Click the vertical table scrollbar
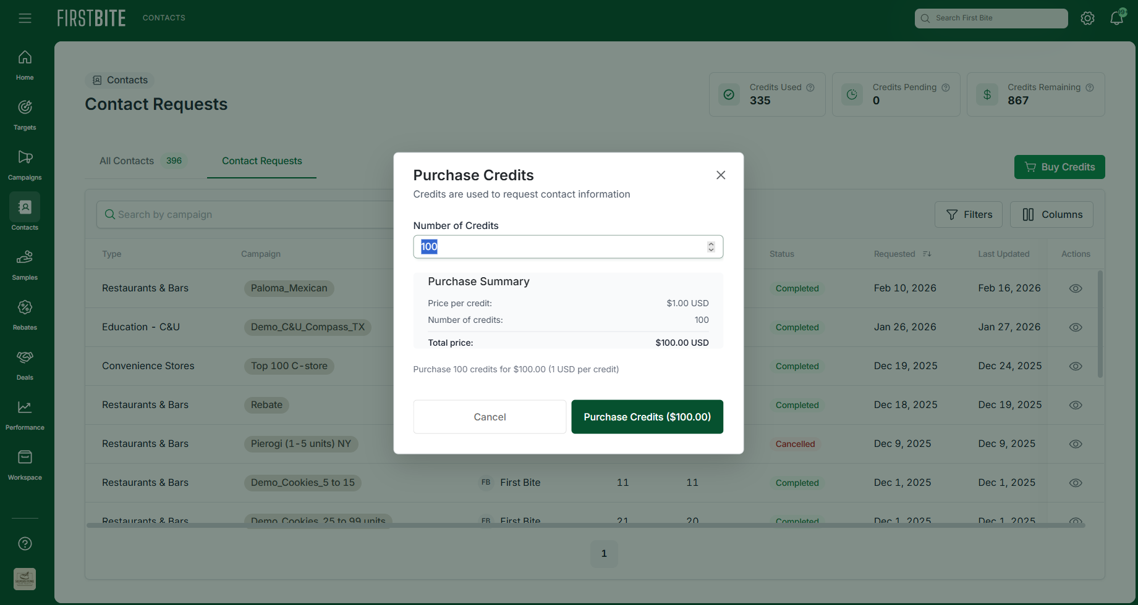The height and width of the screenshot is (605, 1138). 1100,324
